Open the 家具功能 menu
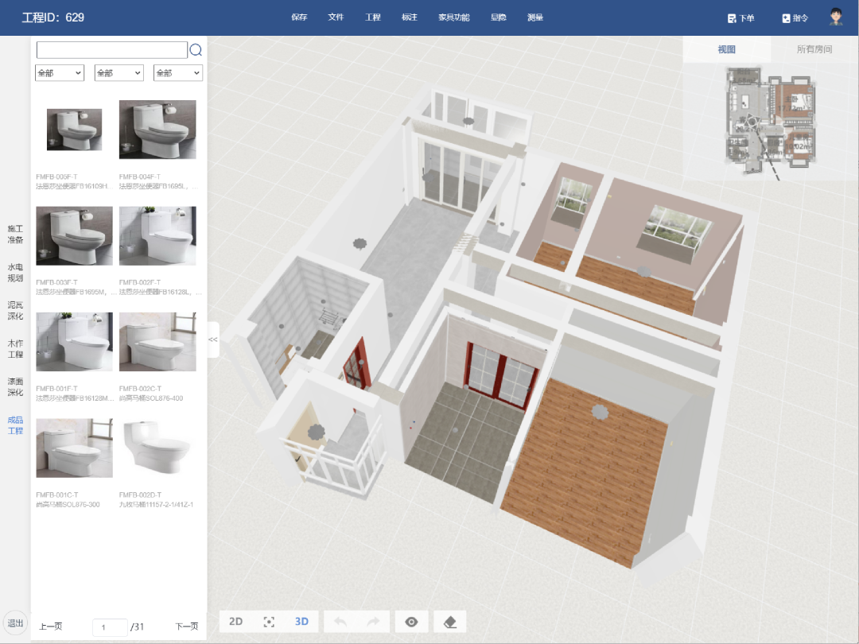 (x=454, y=17)
